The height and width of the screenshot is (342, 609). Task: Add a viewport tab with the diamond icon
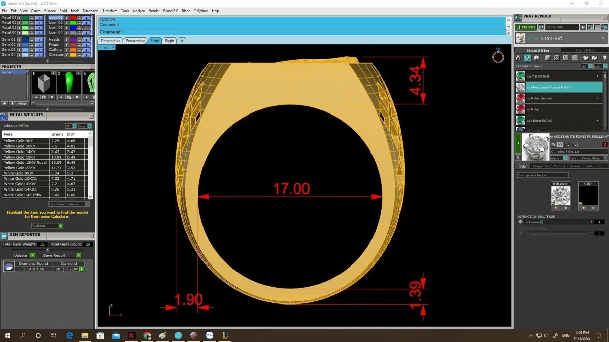182,41
